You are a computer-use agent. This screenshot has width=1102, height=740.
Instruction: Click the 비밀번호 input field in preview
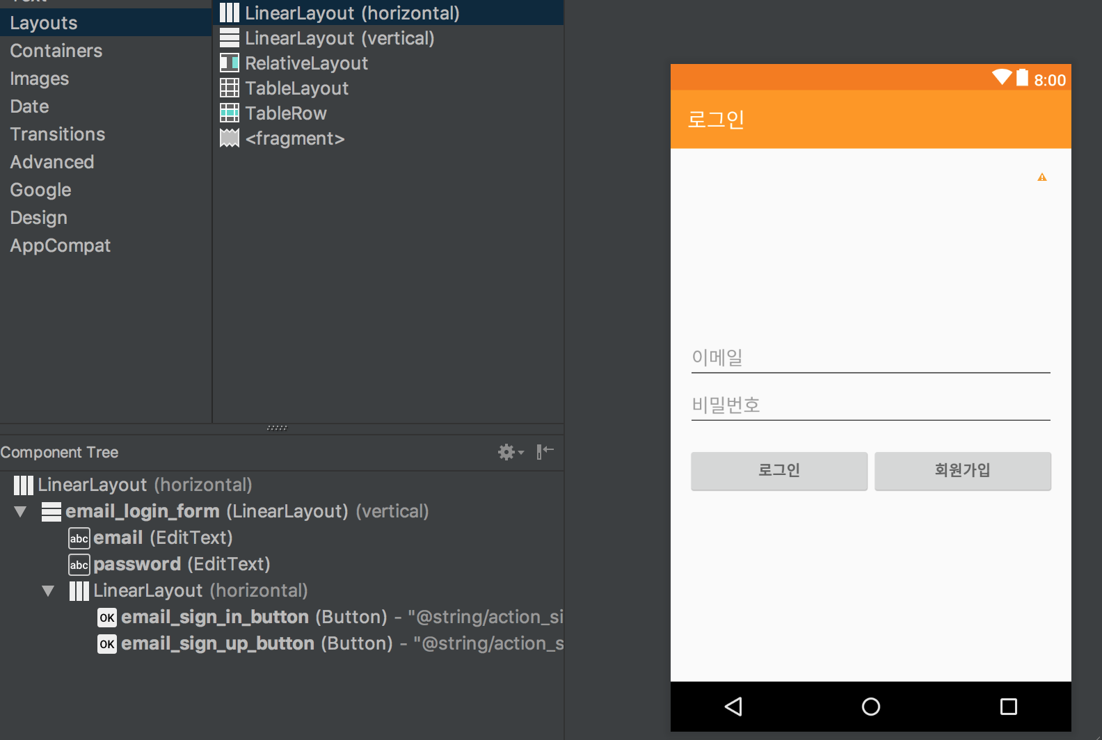coord(871,405)
